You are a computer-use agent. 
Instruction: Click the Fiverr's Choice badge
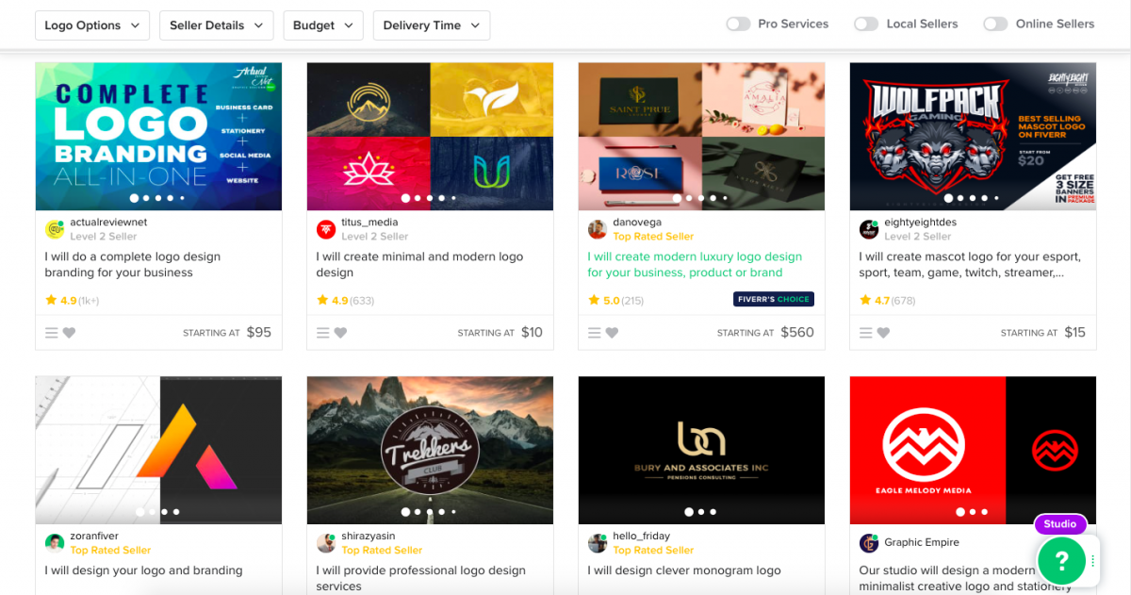774,300
